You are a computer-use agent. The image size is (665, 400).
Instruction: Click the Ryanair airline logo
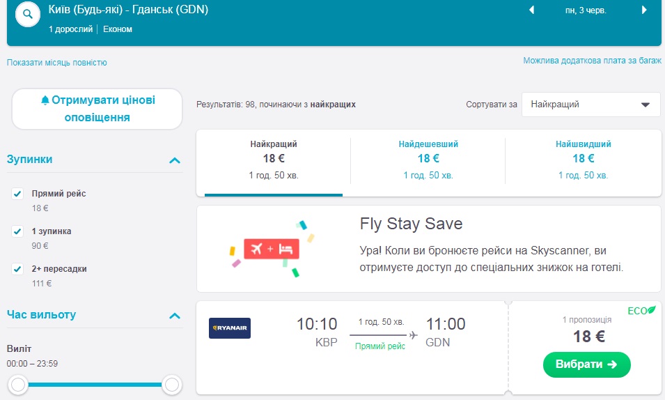[230, 328]
